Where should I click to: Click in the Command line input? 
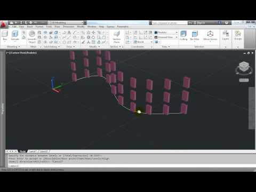point(132,166)
